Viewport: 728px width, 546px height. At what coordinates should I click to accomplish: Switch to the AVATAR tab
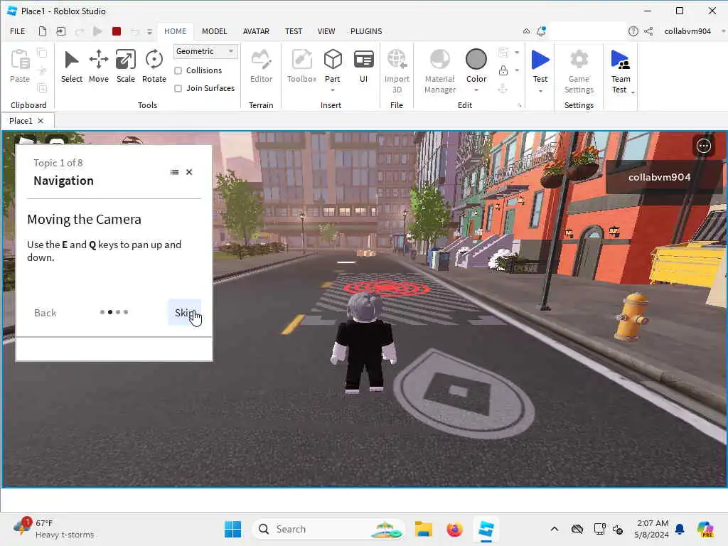click(256, 31)
